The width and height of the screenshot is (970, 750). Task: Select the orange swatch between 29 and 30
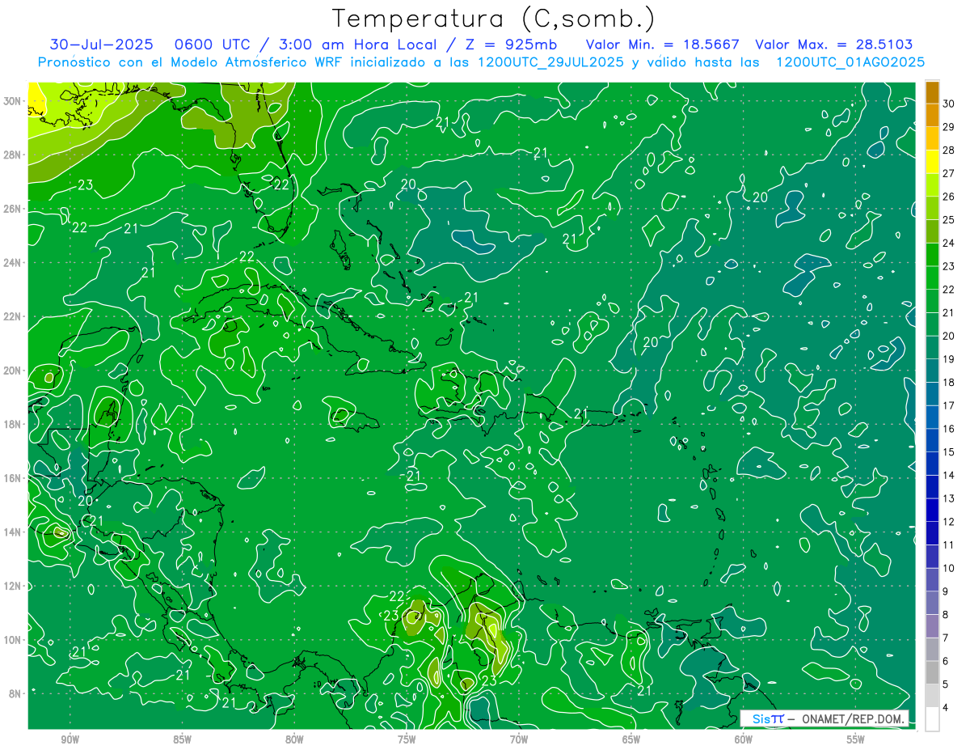(x=932, y=115)
